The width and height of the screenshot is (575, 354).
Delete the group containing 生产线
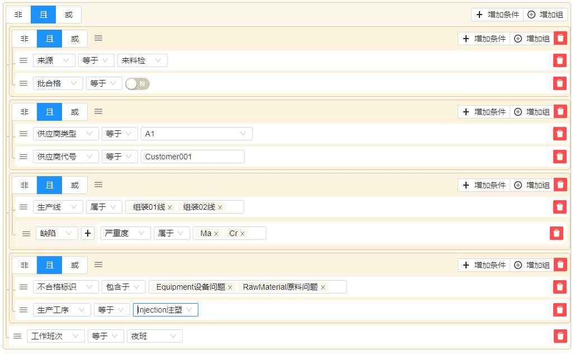click(560, 185)
